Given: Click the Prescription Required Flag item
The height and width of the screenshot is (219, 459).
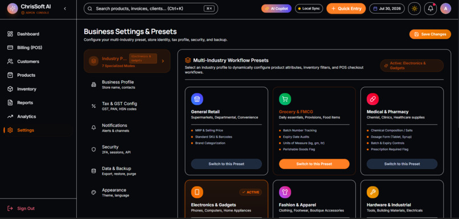Looking at the screenshot, I should tap(390, 150).
